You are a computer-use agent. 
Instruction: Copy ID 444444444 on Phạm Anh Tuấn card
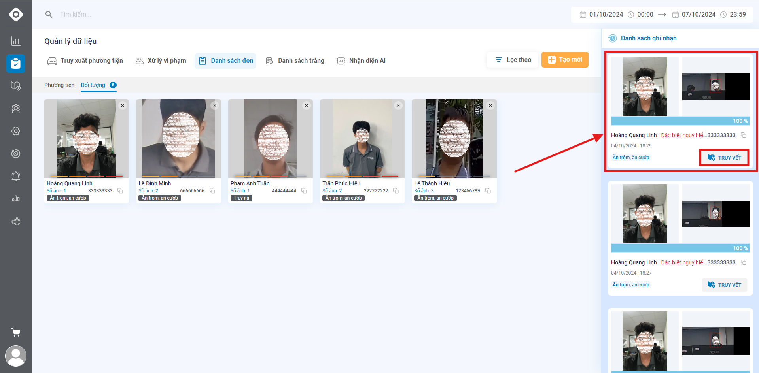(304, 191)
